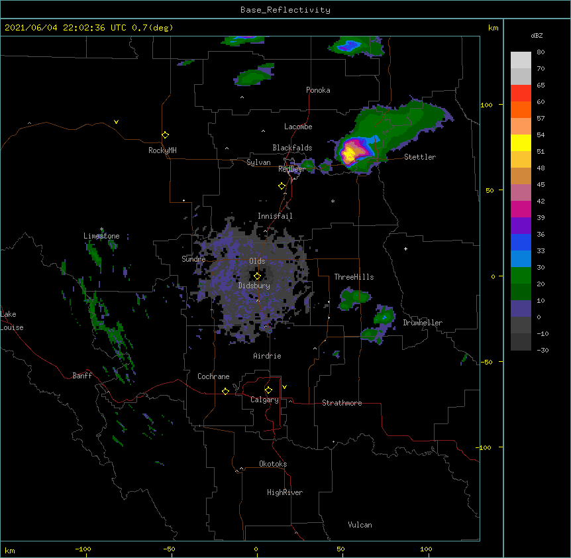The width and height of the screenshot is (571, 558).
Task: Click the Lake Louise label
Action: click(12, 321)
